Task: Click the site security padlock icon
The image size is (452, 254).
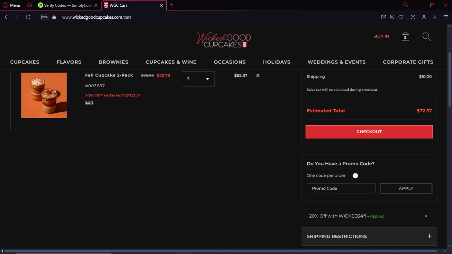Action: tap(54, 17)
